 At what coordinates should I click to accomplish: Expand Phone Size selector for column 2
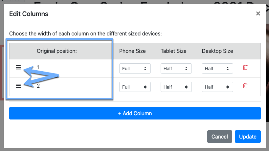[135, 87]
